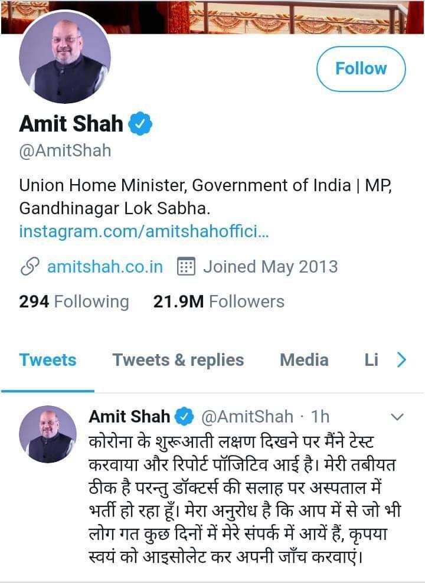Switch to the Media tab
Image resolution: width=425 pixels, height=583 pixels.
(304, 360)
